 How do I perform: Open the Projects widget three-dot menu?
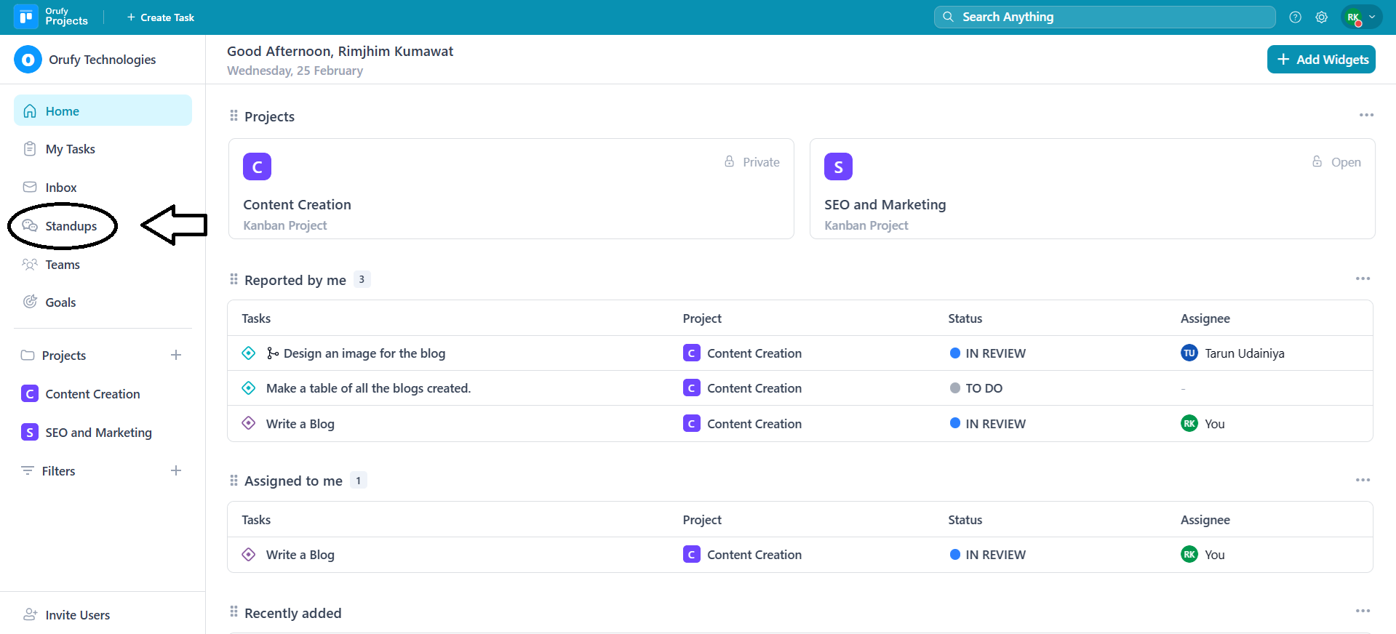[1366, 116]
